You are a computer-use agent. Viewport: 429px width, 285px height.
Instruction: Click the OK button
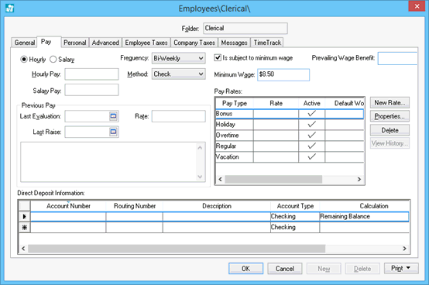[246, 269]
